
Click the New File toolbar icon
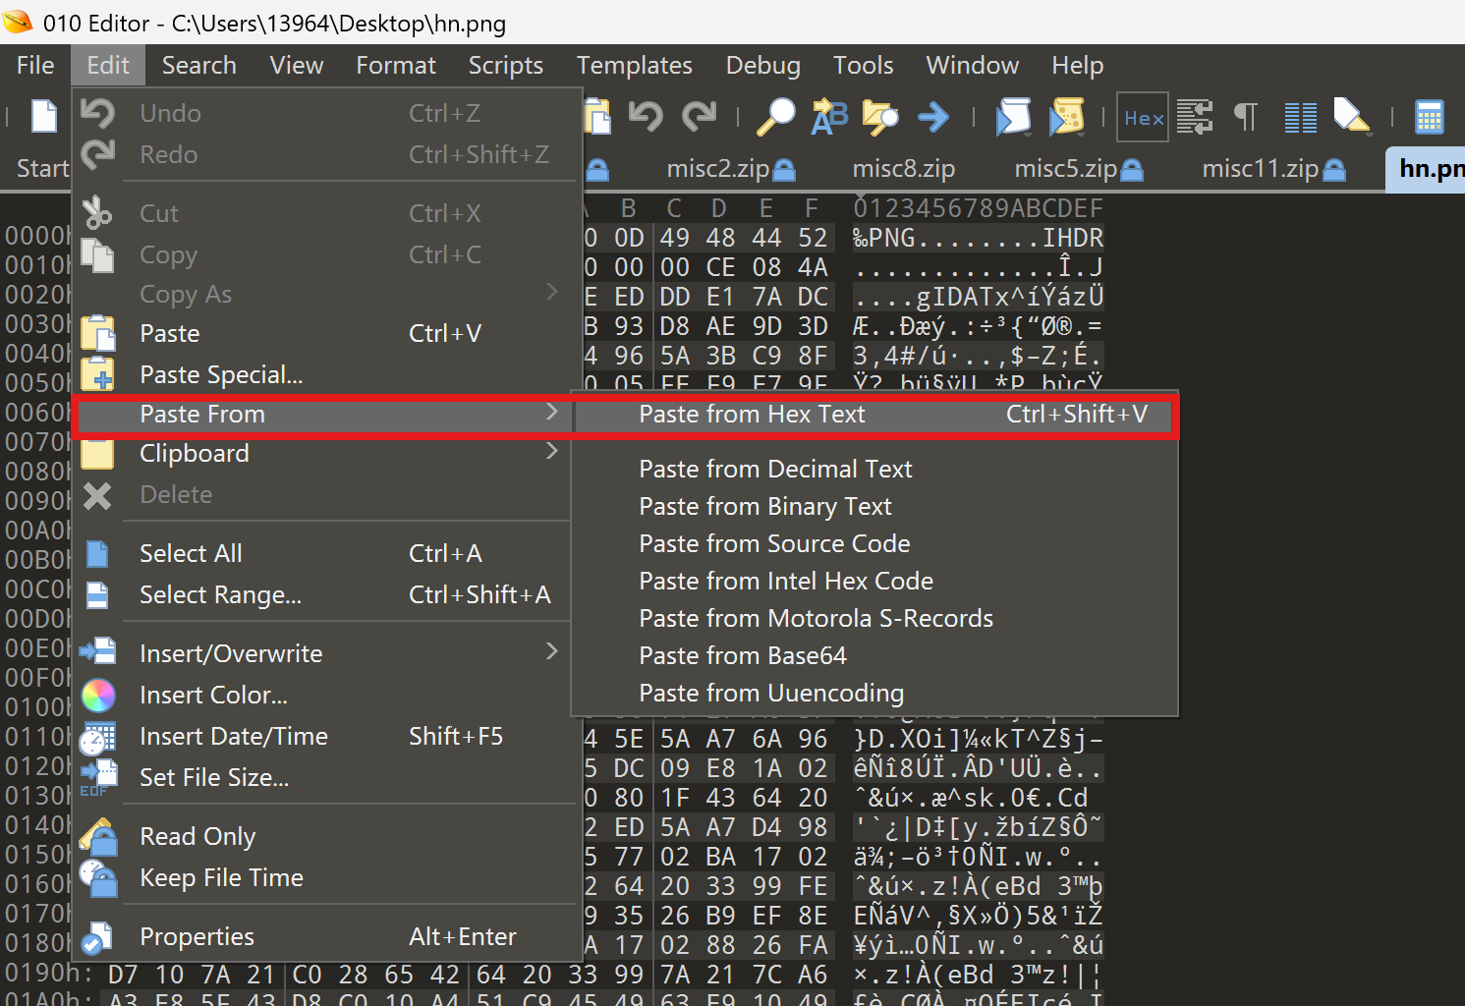pos(44,117)
